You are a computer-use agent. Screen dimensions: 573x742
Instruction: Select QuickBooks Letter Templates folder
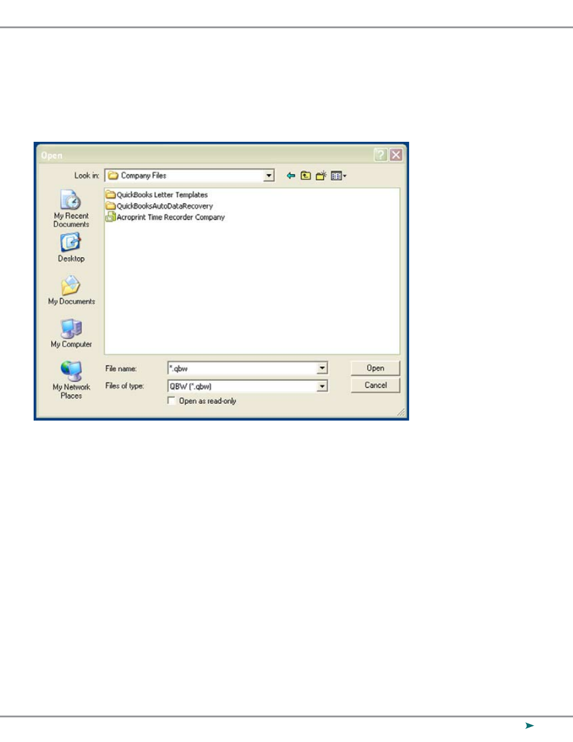click(x=157, y=195)
